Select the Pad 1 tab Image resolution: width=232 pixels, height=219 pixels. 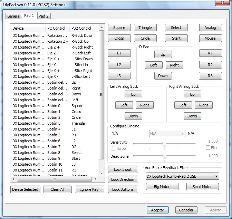(29, 15)
